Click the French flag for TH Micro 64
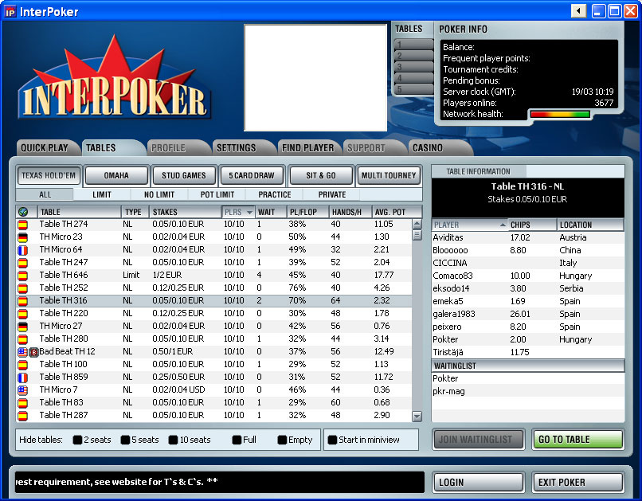Image resolution: width=642 pixels, height=501 pixels. (23, 249)
